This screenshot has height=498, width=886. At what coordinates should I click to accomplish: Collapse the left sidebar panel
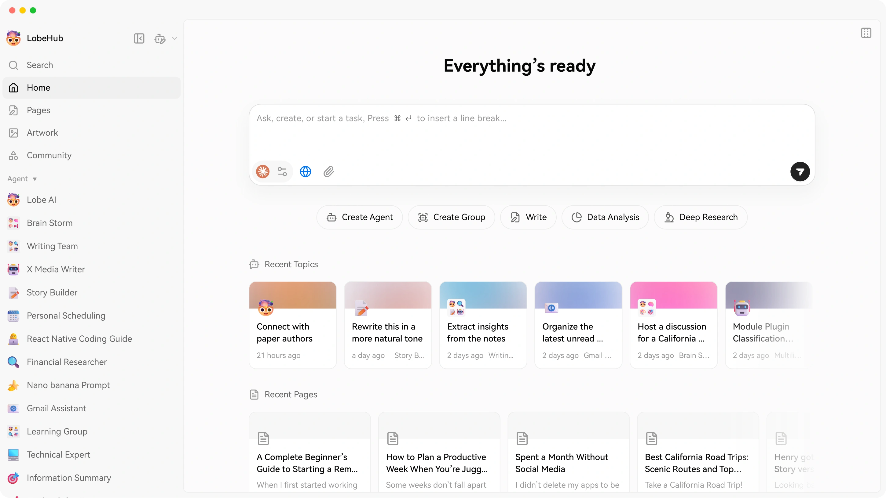coord(139,38)
